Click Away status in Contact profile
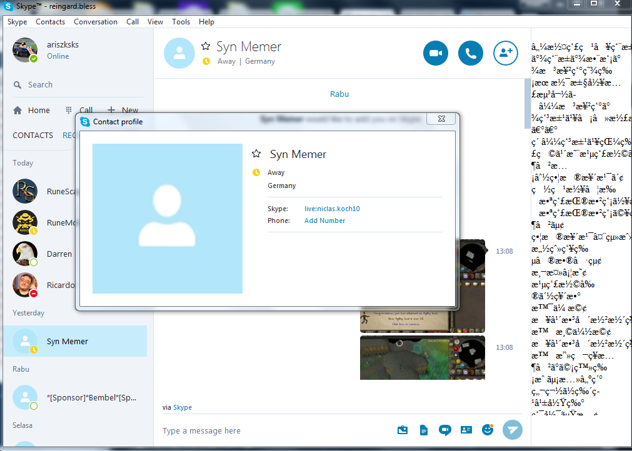The width and height of the screenshot is (632, 451). (276, 172)
